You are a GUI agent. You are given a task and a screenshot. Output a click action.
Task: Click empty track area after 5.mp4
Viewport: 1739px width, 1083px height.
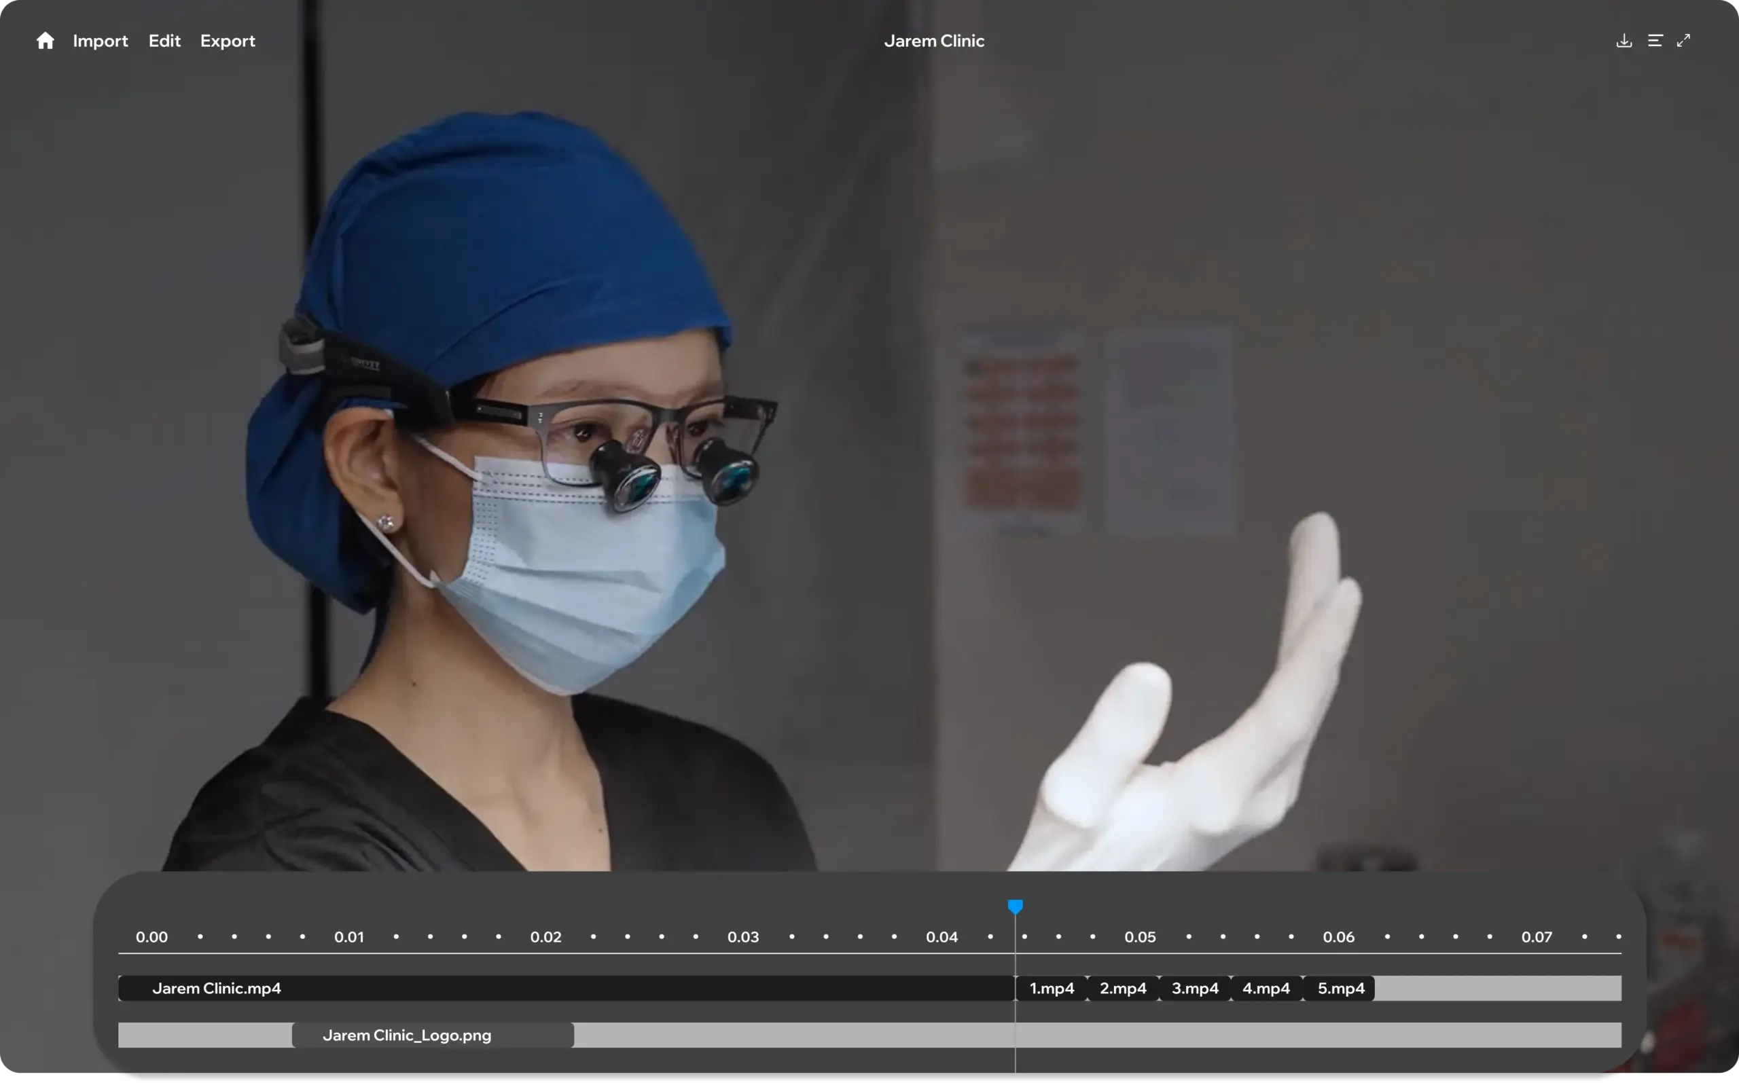coord(1498,989)
